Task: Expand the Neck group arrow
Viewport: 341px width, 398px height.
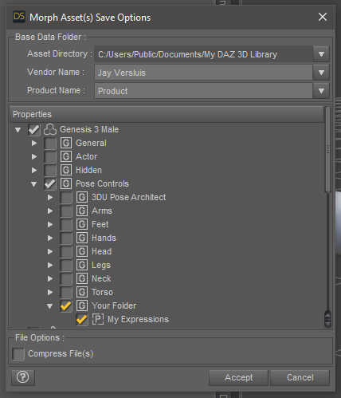Action: pyautogui.click(x=50, y=278)
